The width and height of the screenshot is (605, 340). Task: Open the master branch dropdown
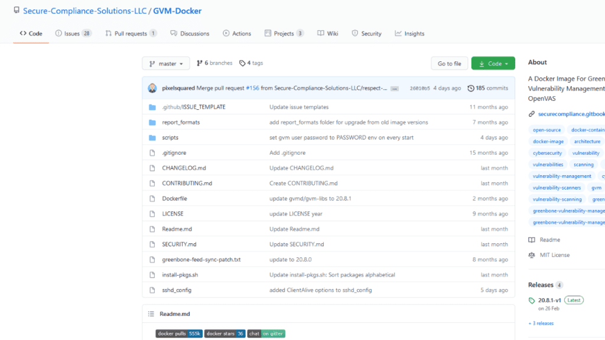(x=166, y=64)
